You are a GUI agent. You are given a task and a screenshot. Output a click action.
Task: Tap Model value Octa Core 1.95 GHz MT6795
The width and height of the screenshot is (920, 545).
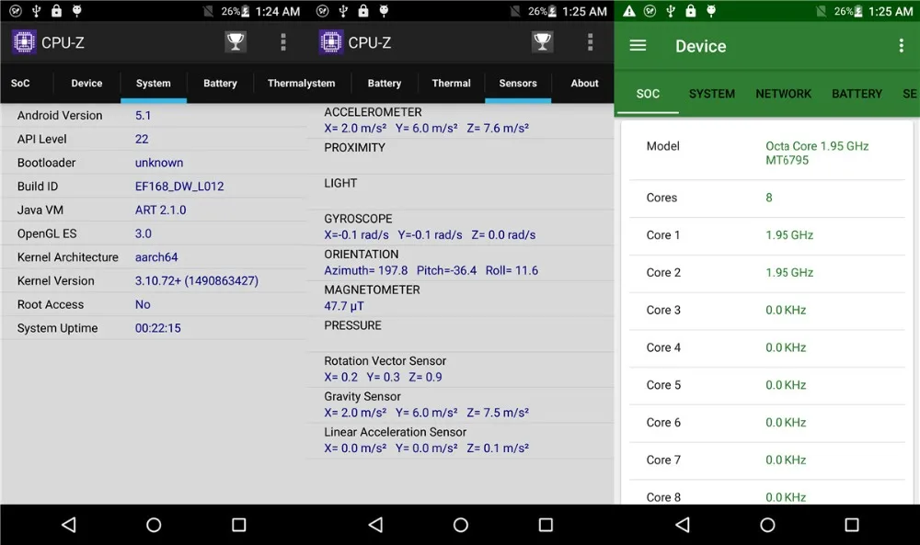pyautogui.click(x=817, y=153)
